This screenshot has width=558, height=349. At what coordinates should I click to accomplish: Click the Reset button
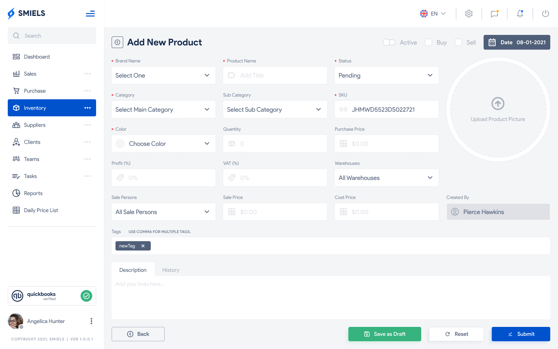click(x=456, y=334)
